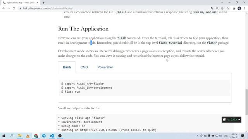Screen dimensions: 248x139
Task: Close the Application Setup tab
Action: point(38,3)
